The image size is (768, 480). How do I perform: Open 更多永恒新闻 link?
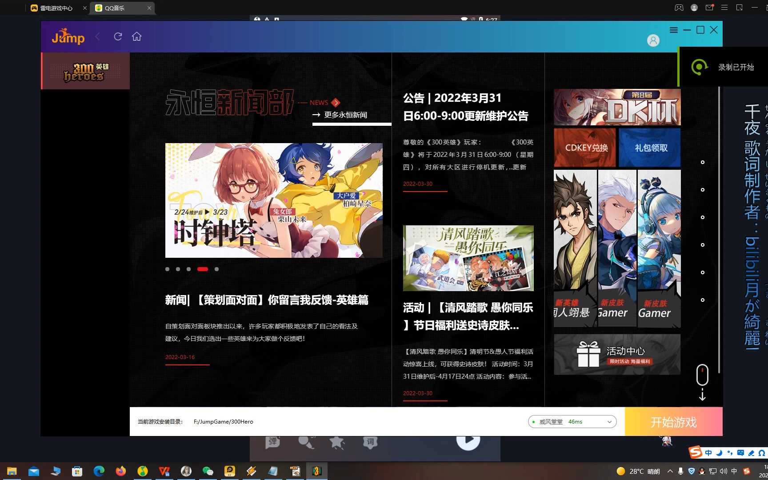coord(340,115)
